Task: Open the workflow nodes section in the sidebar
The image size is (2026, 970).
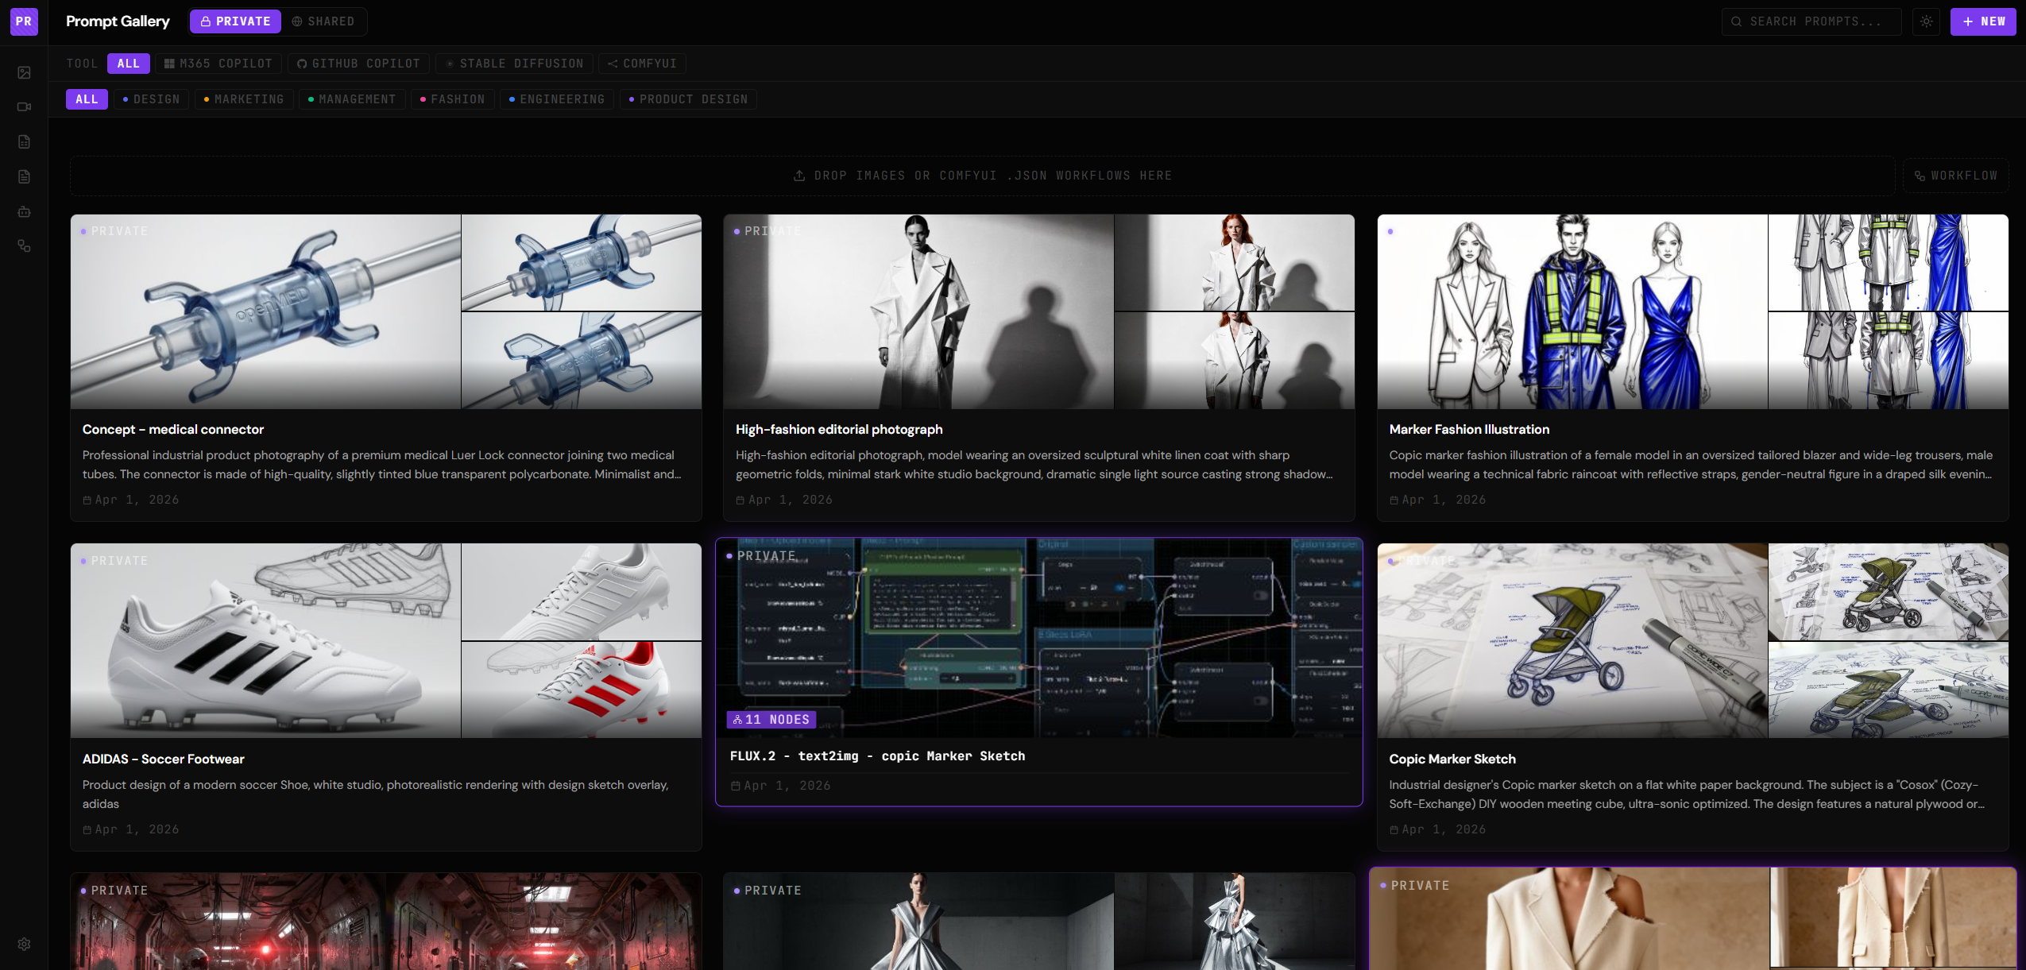Action: coord(23,246)
